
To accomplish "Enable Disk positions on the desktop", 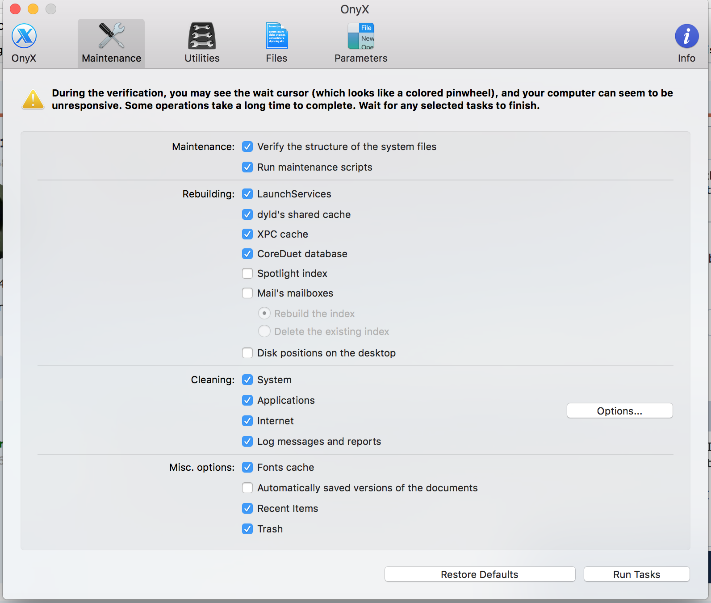I will [247, 353].
